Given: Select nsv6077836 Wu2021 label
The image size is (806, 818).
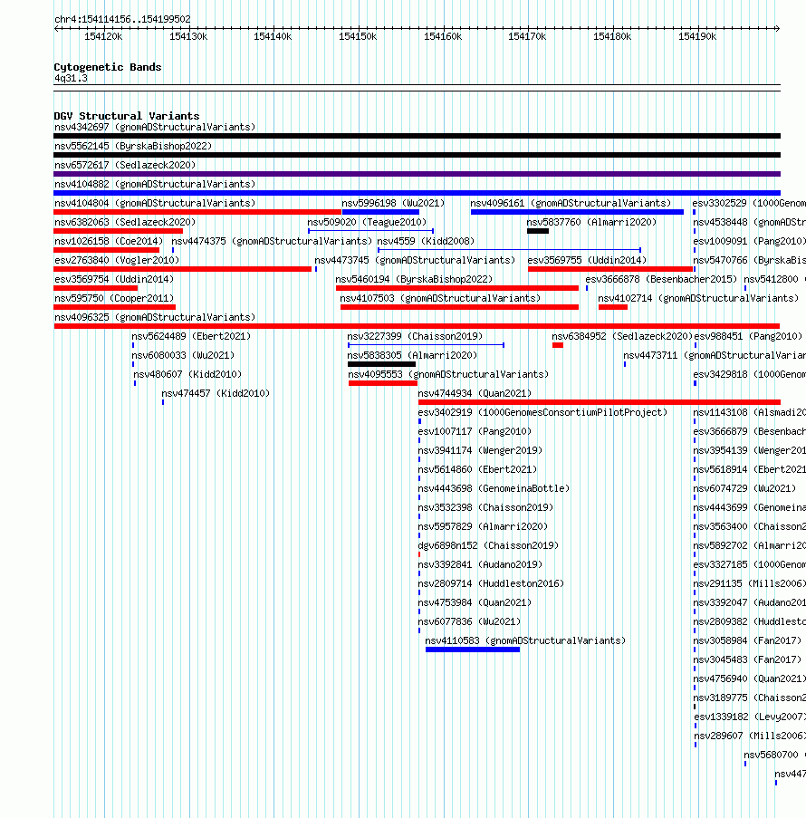Looking at the screenshot, I should tap(469, 622).
